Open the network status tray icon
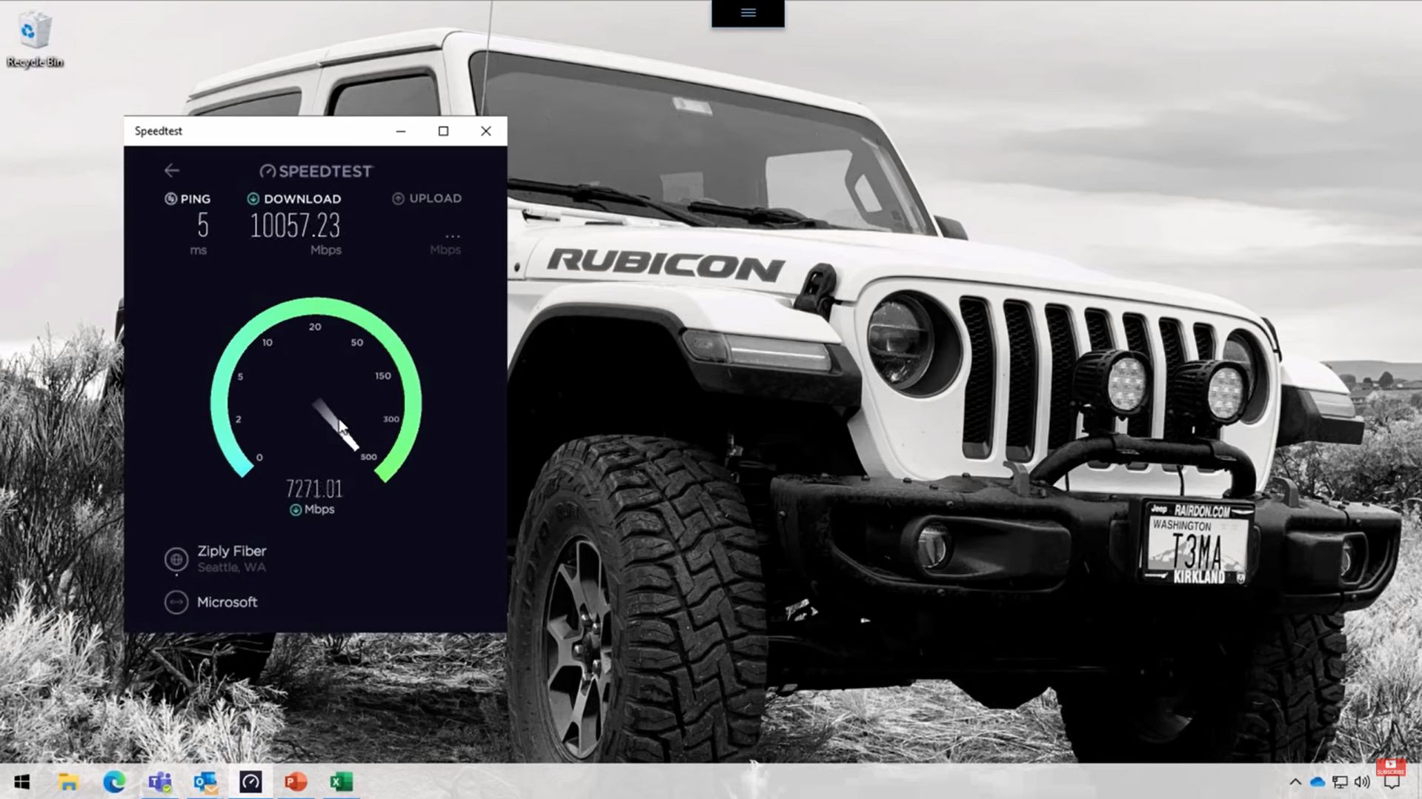The width and height of the screenshot is (1422, 799). [1340, 782]
